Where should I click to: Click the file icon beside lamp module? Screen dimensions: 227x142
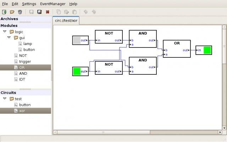pos(20,44)
